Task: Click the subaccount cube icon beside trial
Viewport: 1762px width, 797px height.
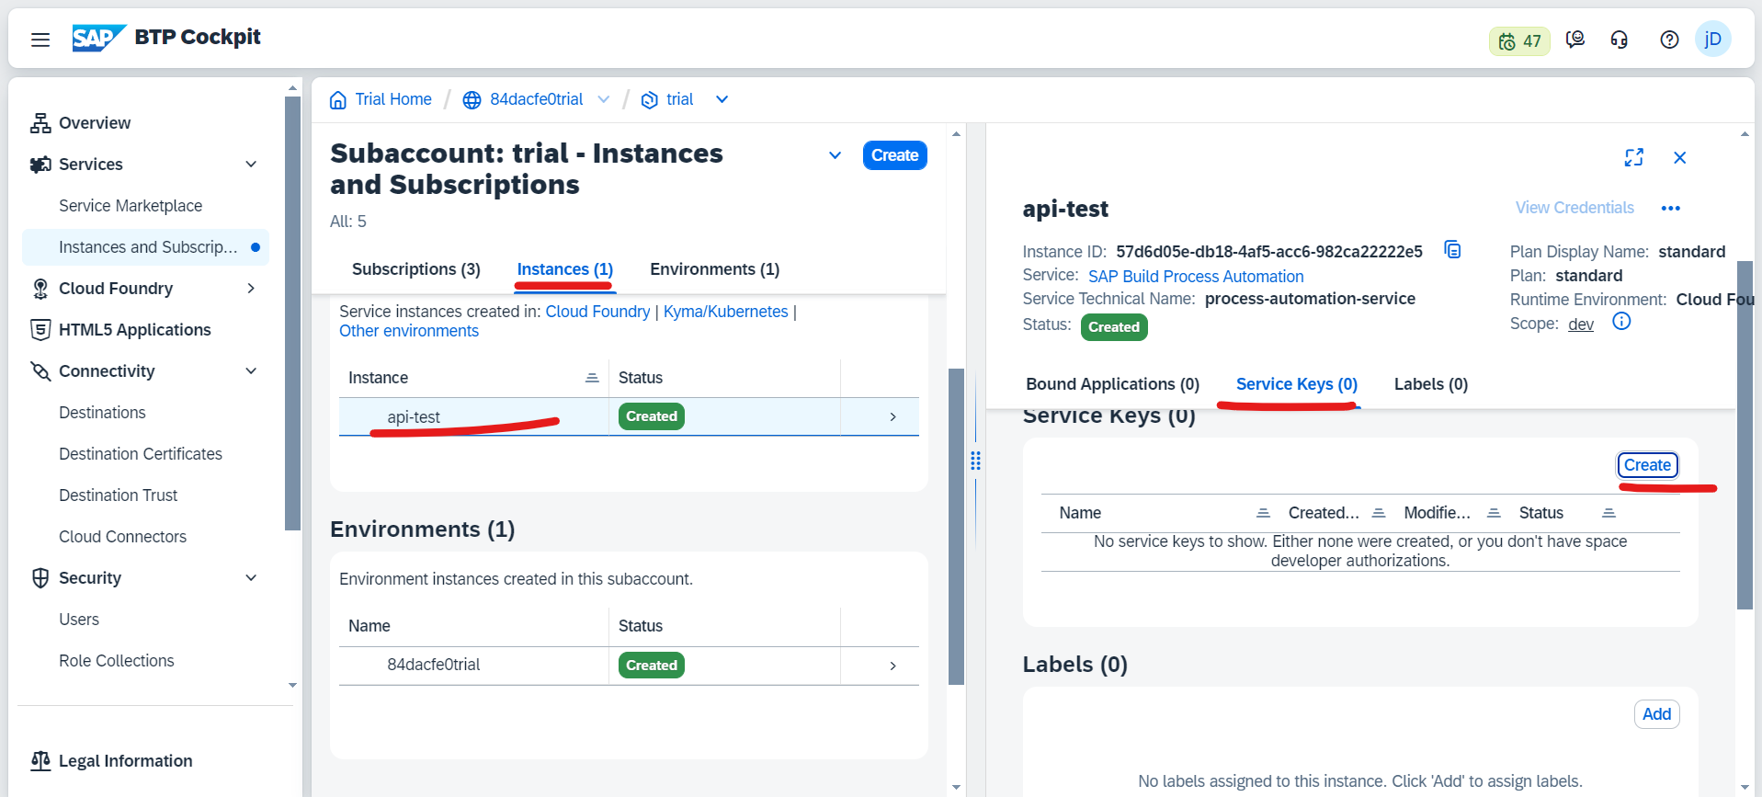Action: coord(649,99)
